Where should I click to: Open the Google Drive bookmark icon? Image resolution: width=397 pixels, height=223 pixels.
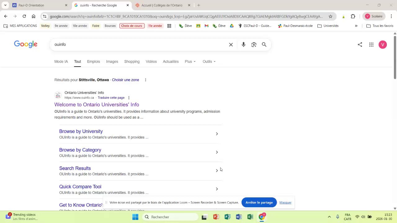click(x=231, y=26)
